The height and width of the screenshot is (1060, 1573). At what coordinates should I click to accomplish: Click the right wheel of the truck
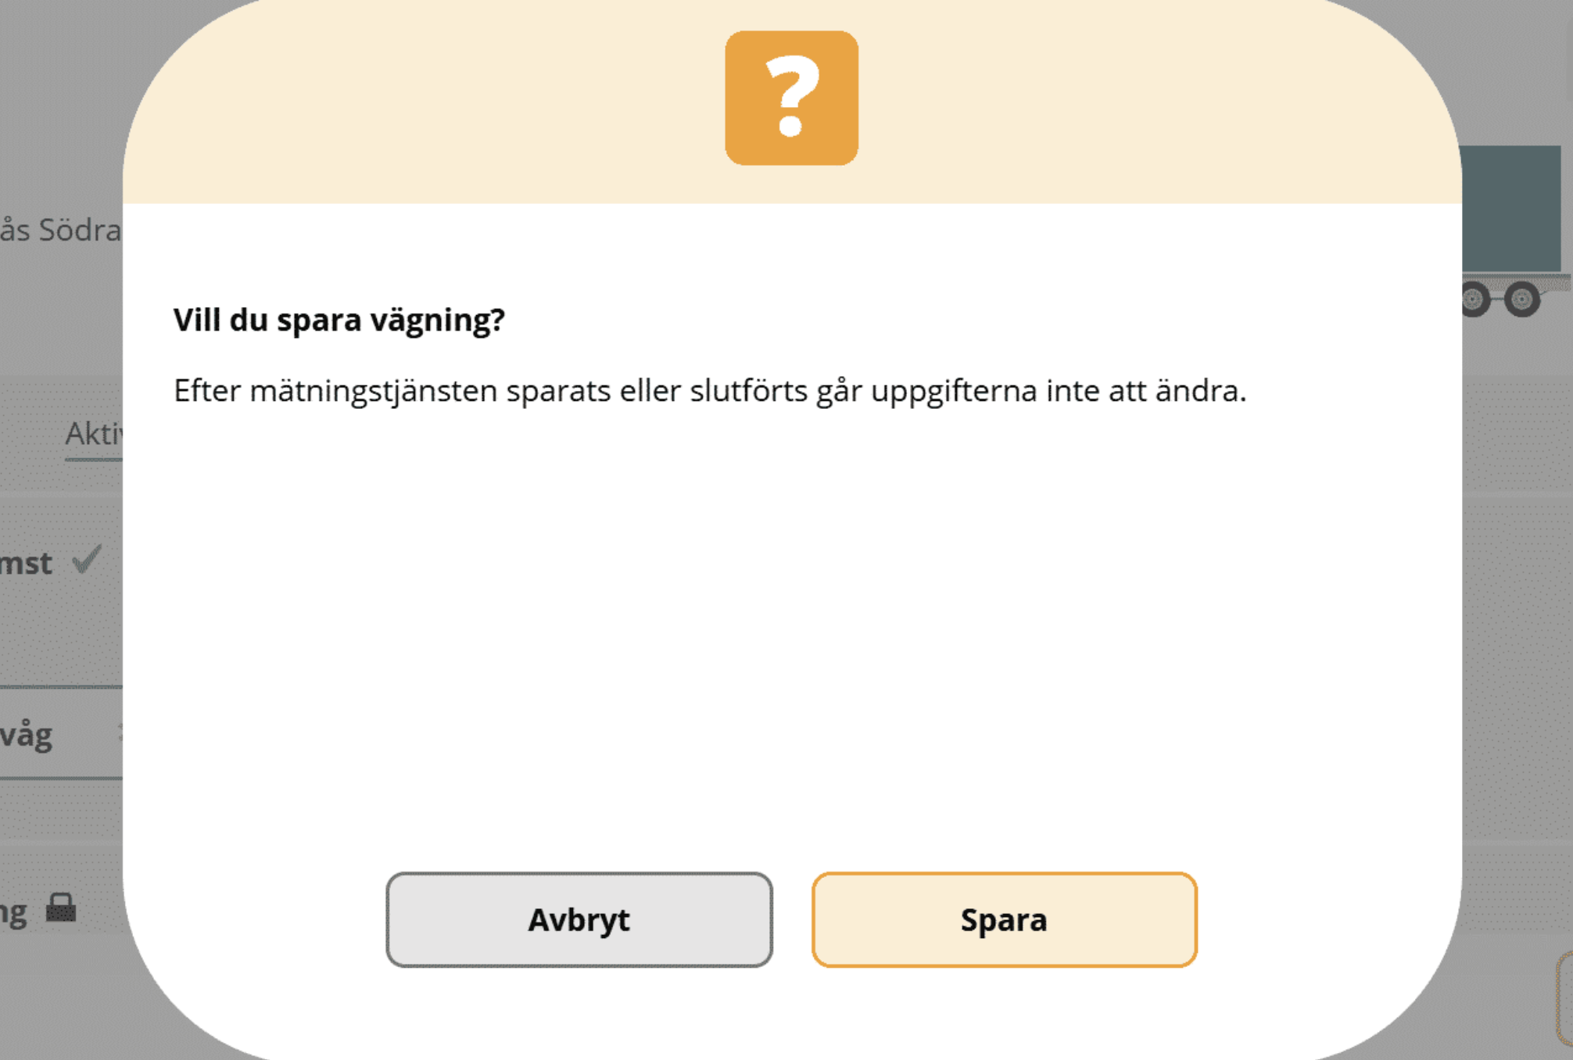(x=1521, y=299)
